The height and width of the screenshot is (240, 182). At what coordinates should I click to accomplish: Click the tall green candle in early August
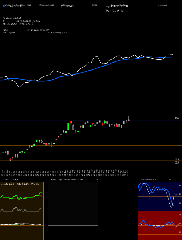pos(68,127)
